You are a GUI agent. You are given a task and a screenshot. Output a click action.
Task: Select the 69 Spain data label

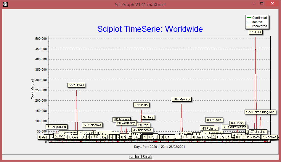237,123
